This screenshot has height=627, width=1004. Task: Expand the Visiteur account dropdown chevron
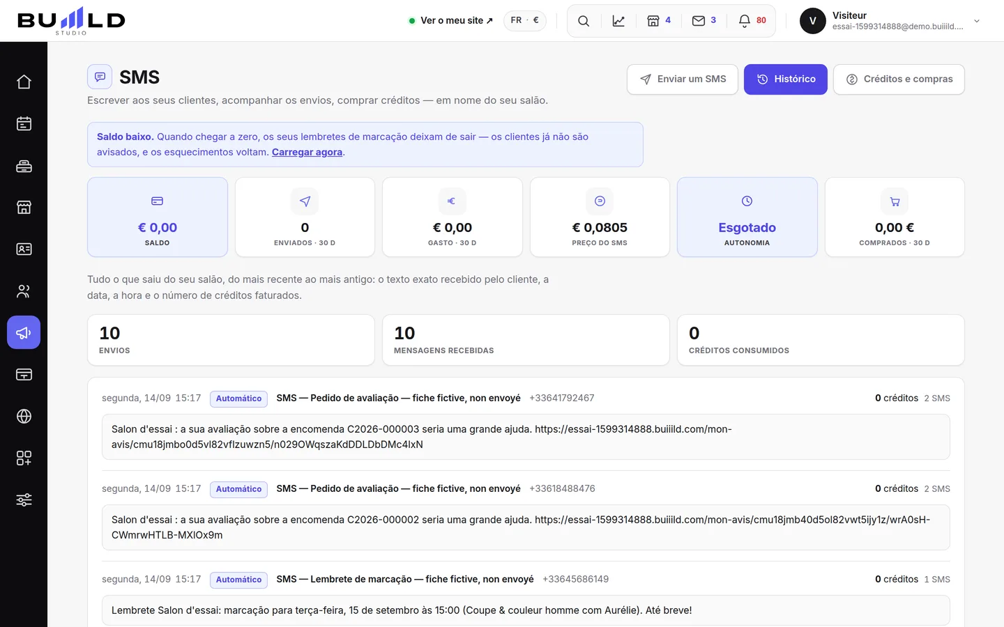pyautogui.click(x=977, y=21)
